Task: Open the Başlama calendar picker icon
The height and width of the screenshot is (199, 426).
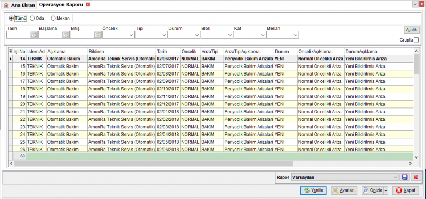Action: point(65,35)
